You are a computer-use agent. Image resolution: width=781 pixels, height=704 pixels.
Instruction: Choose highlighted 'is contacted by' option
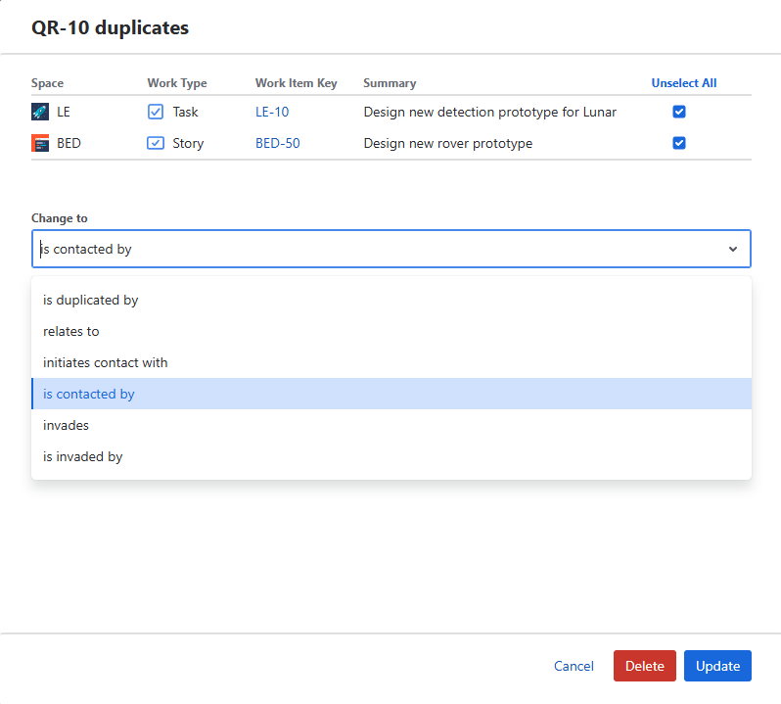(x=391, y=394)
